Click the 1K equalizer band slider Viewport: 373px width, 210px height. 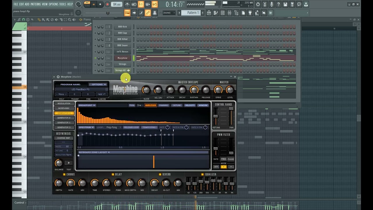[x=213, y=183]
